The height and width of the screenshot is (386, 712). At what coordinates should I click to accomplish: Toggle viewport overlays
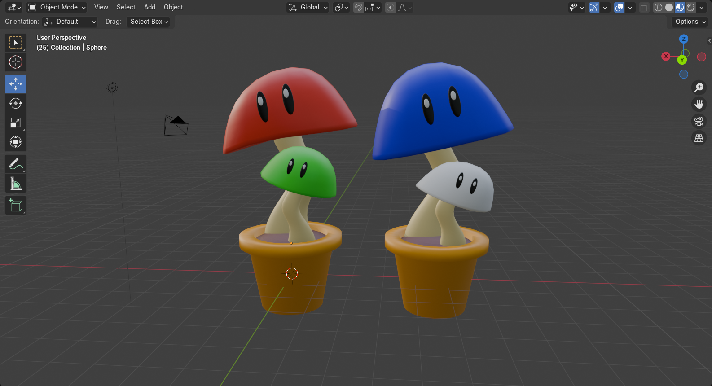619,7
